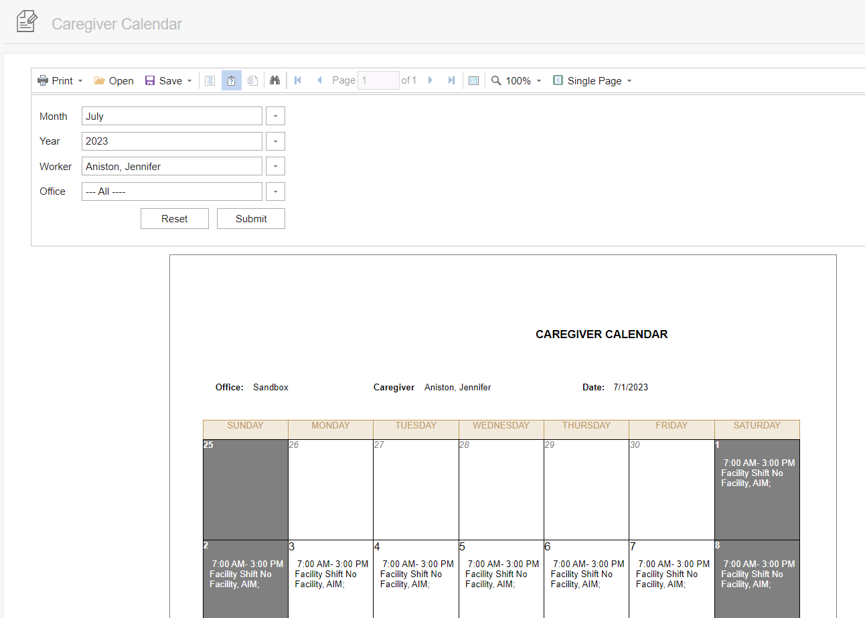Click the Year field showing 2023
The width and height of the screenshot is (865, 618).
click(172, 141)
